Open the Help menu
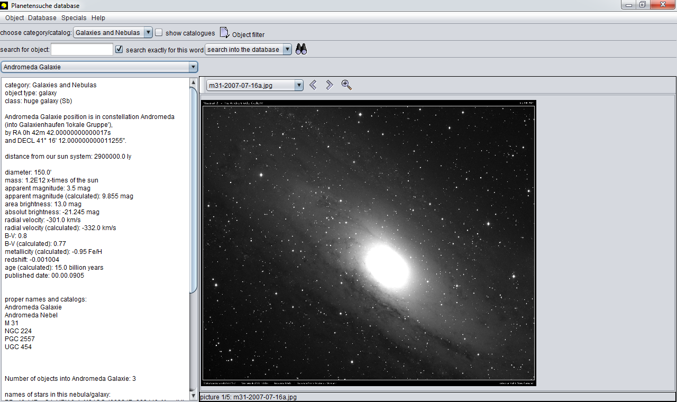This screenshot has width=677, height=402. pyautogui.click(x=98, y=18)
